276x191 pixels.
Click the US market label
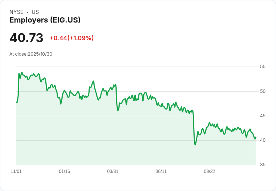(x=35, y=12)
